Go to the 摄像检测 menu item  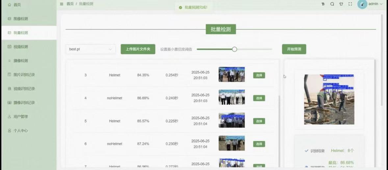[x=29, y=61]
